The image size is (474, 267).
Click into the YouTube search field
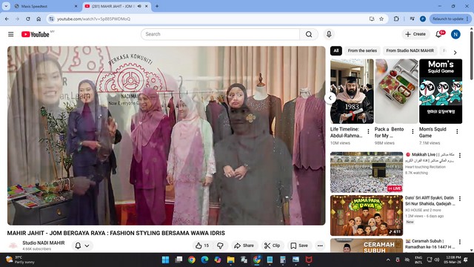[x=220, y=34]
